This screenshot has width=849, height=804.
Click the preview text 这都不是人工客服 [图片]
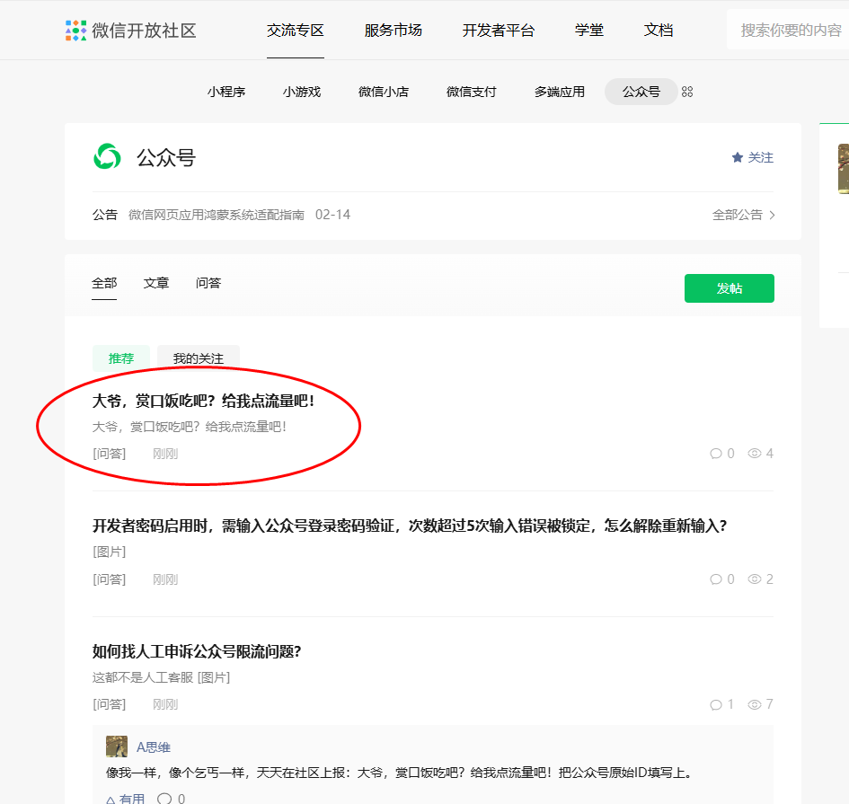[162, 677]
